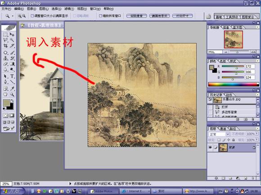Toggle 调整窗口大小以满屏显示 checkbox
This screenshot has height=195, width=261.
32,16
